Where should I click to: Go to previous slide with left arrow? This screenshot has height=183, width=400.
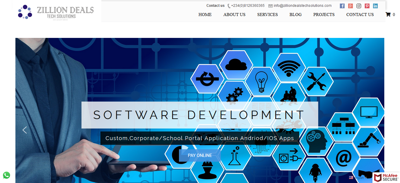tap(25, 130)
